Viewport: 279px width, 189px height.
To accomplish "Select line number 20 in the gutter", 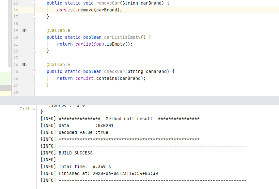I will [15, 37].
